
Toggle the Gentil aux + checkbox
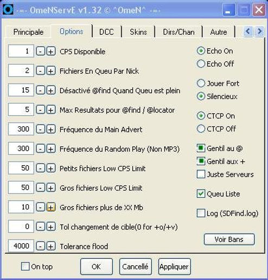click(x=201, y=161)
